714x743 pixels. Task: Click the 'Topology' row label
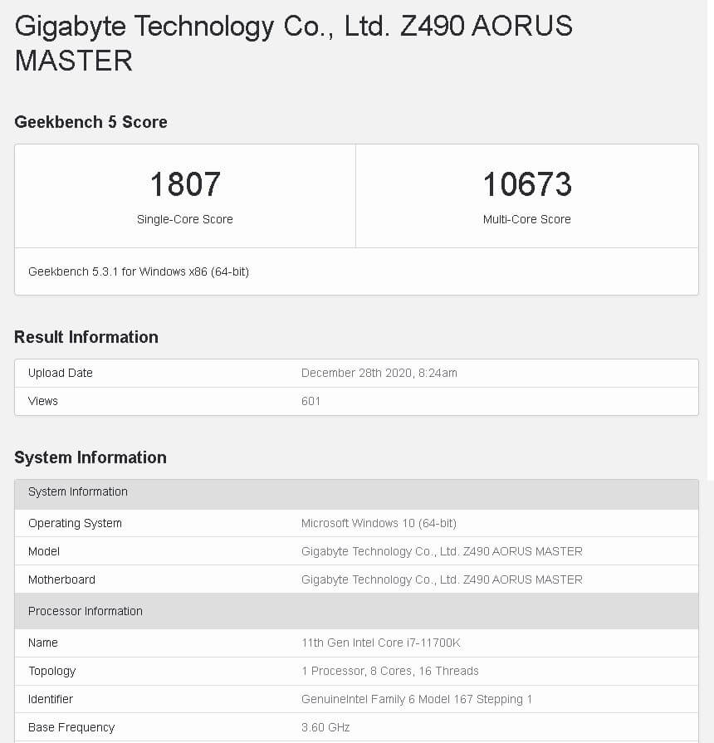51,671
